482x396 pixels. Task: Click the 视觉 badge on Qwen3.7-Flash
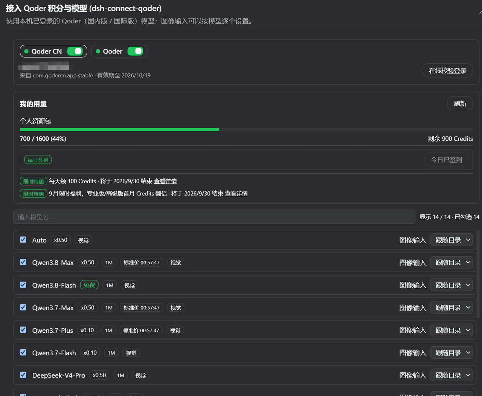pos(131,353)
